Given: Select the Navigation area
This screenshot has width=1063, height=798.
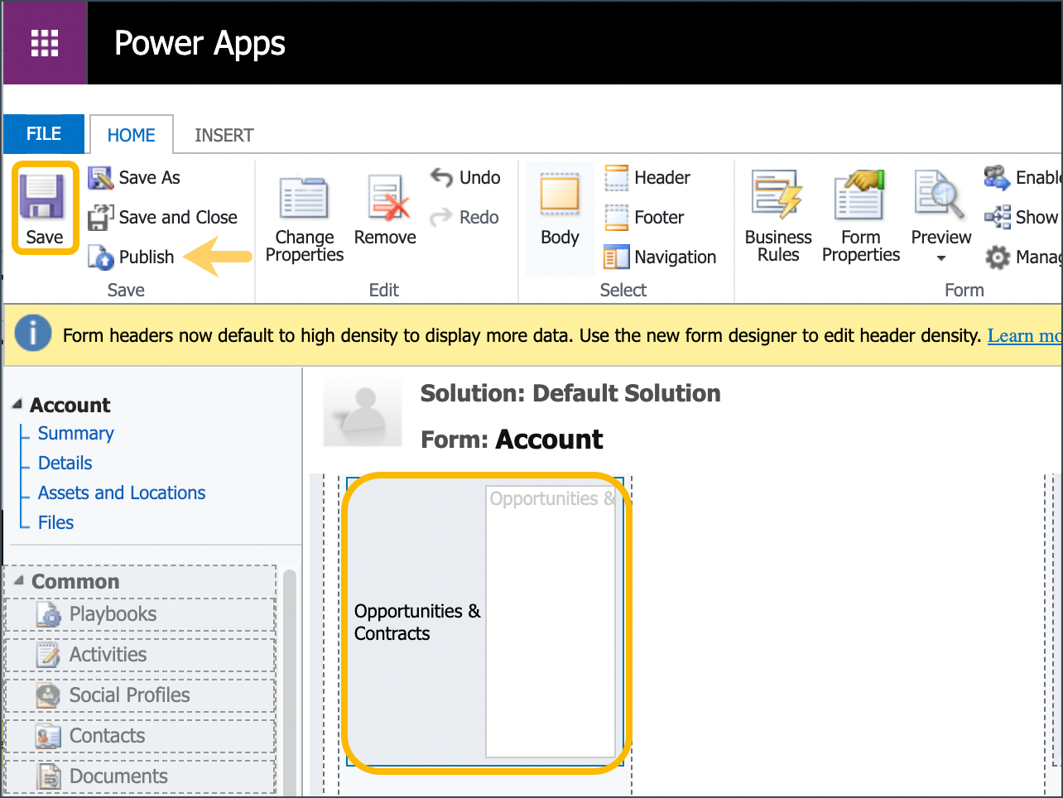Looking at the screenshot, I should pos(660,257).
